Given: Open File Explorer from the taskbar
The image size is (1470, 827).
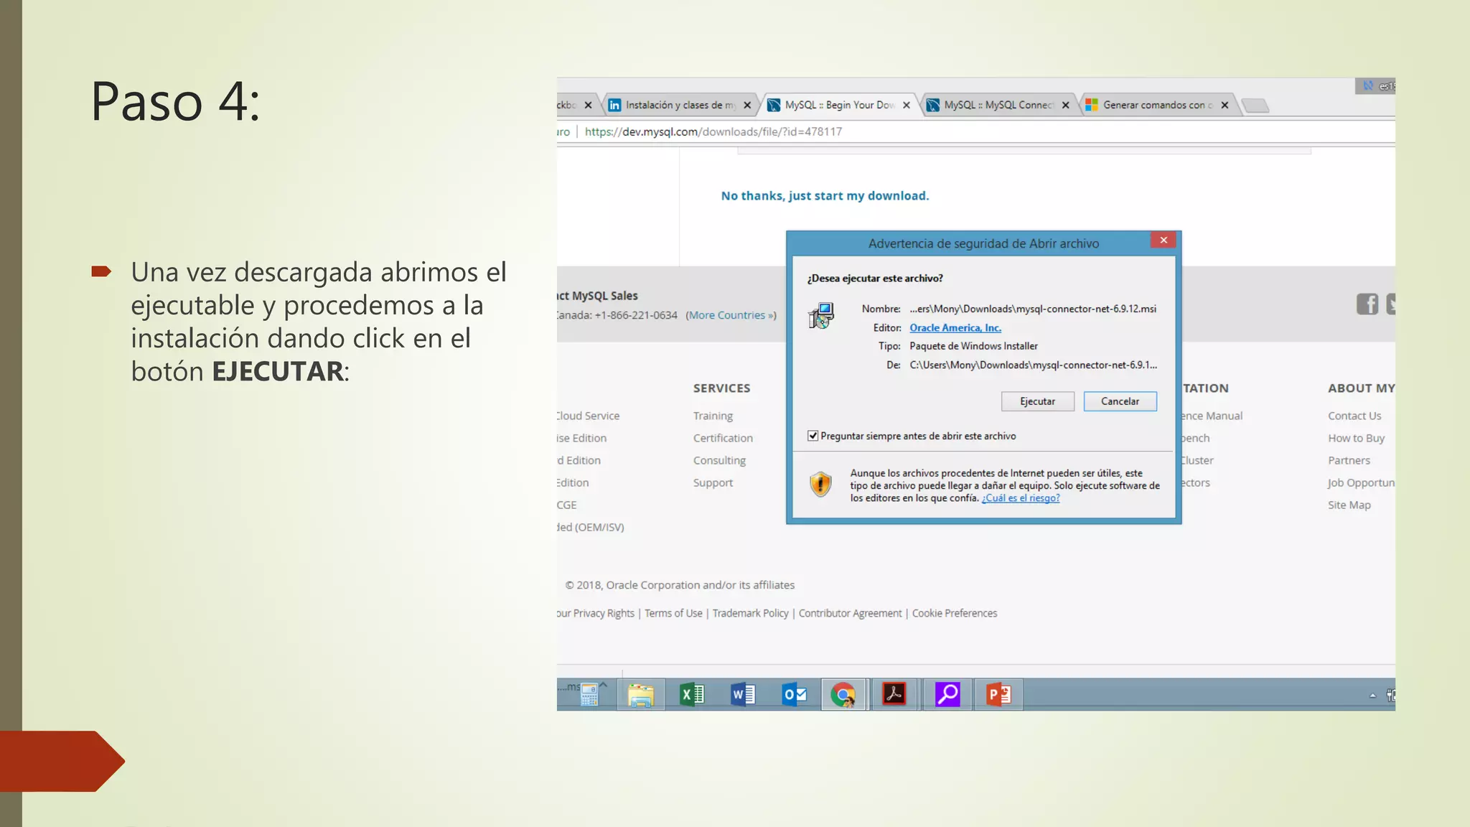Looking at the screenshot, I should coord(640,694).
